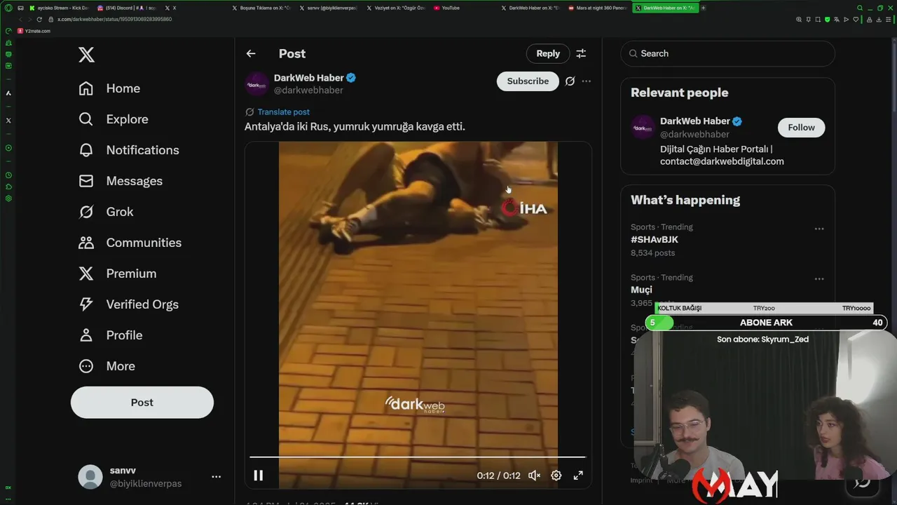The width and height of the screenshot is (897, 505).
Task: Follow DarkWeb Haber in Relevant people
Action: click(801, 128)
